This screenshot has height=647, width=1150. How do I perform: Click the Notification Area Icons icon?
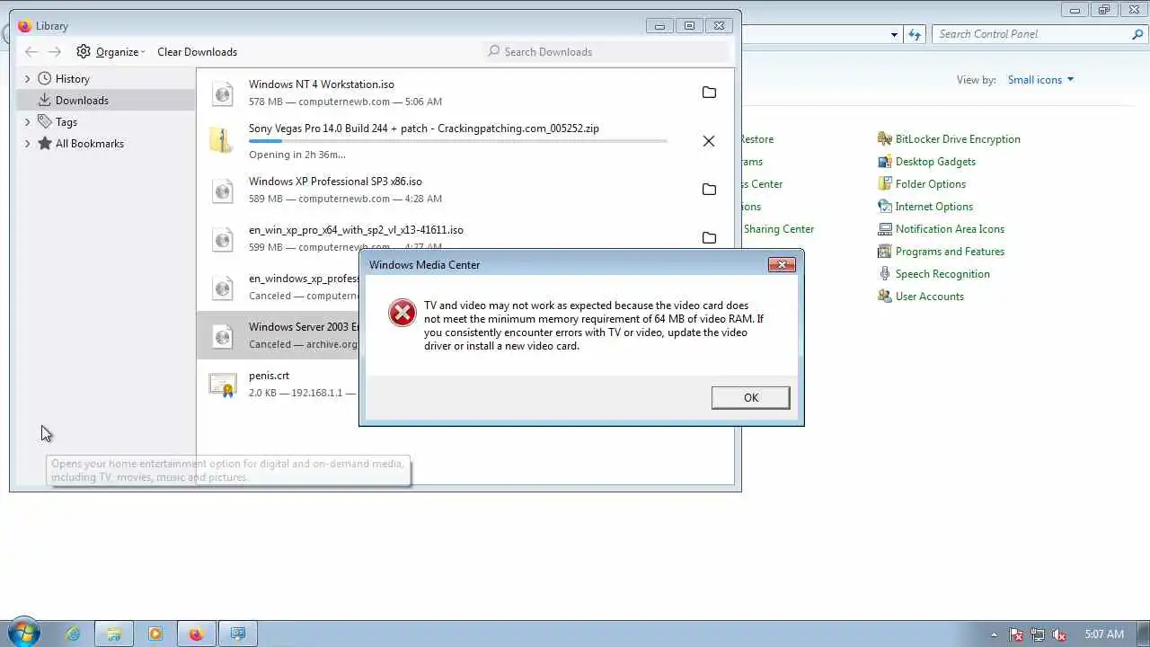885,229
